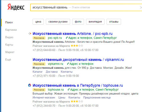The height and width of the screenshot is (112, 142).
Task: Open Предложение месяца sitelink
Action: pos(97,98)
